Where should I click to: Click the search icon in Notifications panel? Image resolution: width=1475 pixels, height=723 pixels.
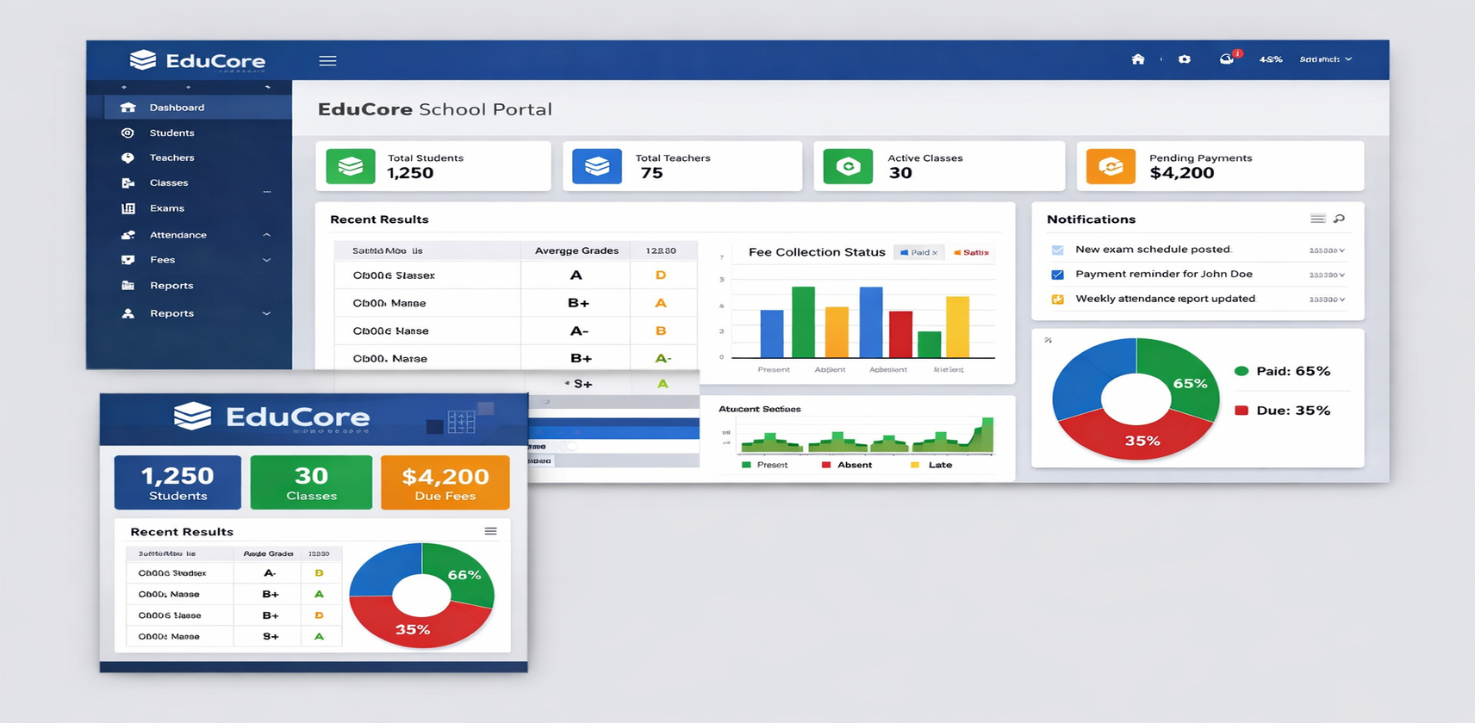click(1339, 219)
